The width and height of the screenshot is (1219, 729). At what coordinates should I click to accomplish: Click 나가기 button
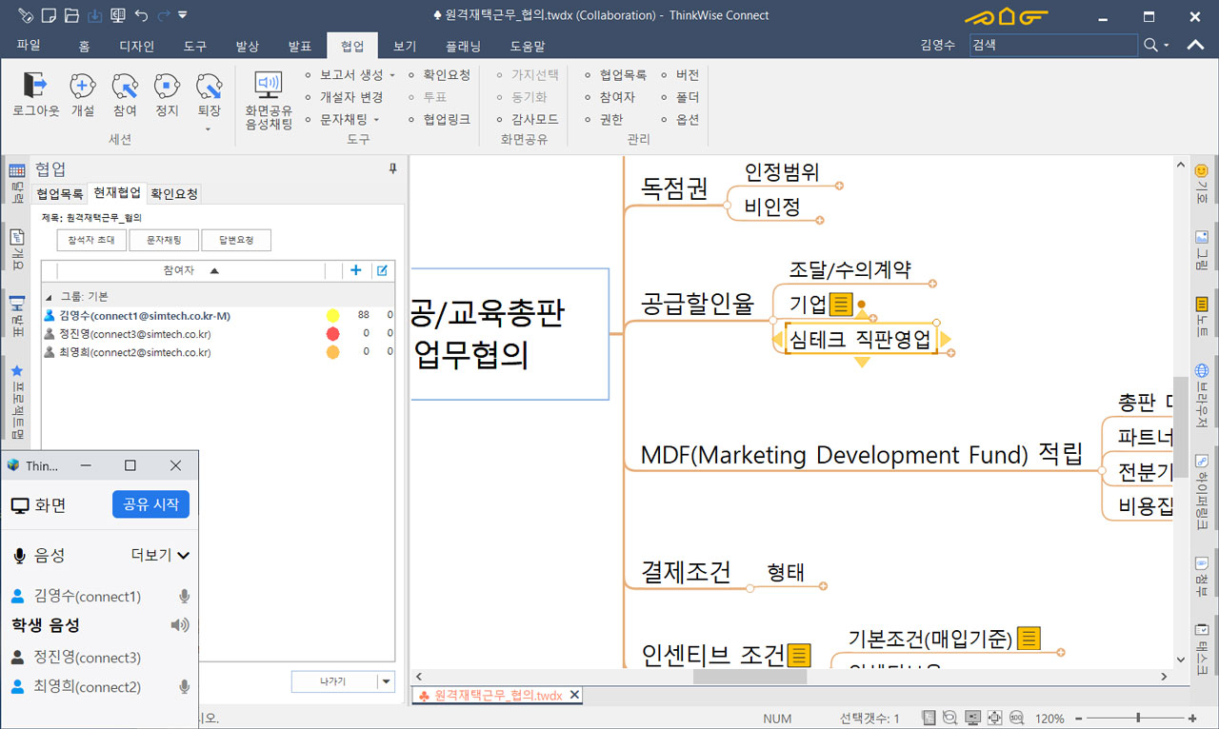334,680
